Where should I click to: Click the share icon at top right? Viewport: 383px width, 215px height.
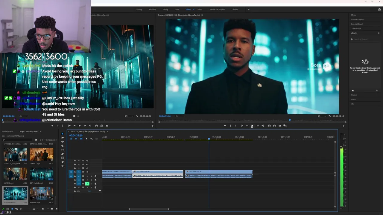coord(379,9)
